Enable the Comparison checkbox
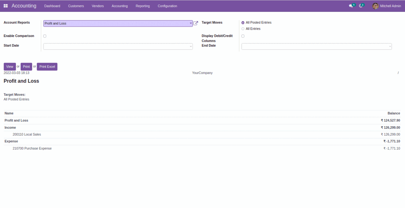Image resolution: width=405 pixels, height=208 pixels. point(45,36)
